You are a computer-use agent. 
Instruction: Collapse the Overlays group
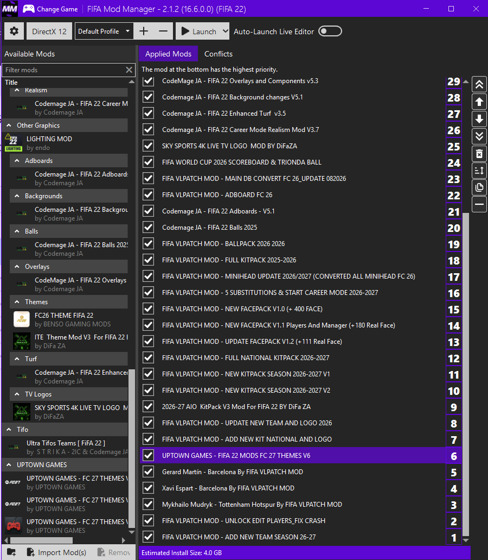point(17,267)
